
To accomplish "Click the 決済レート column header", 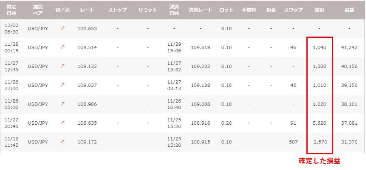I will tap(200, 10).
